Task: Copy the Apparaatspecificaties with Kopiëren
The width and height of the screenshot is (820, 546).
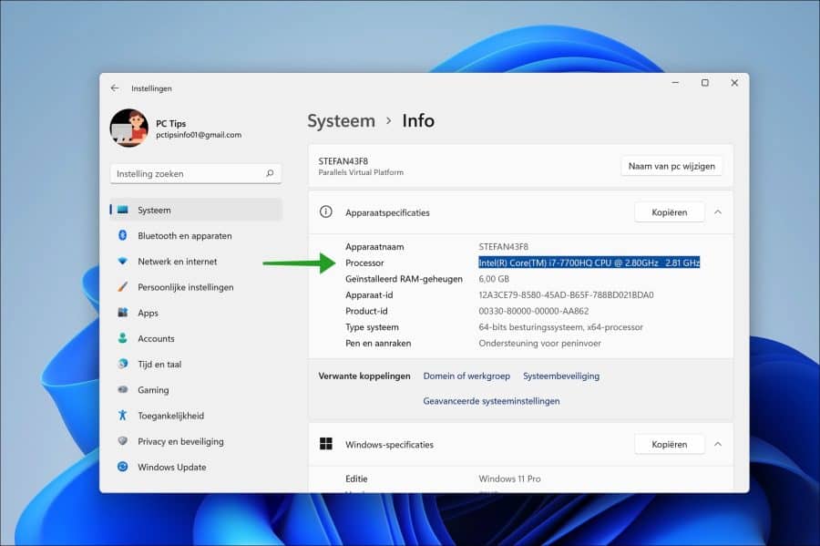Action: coord(670,212)
